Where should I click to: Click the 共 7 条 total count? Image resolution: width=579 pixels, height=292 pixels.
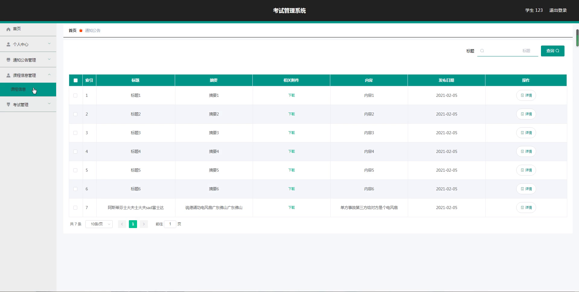click(75, 224)
